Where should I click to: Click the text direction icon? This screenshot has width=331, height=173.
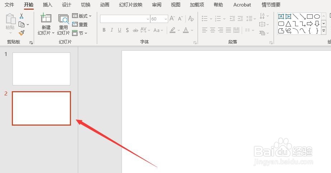click(x=263, y=16)
